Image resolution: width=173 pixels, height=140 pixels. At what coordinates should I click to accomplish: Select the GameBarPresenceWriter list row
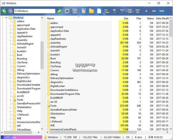pos(108,110)
